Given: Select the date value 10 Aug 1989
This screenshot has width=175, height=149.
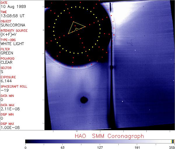Looking at the screenshot, I should (x=13, y=7).
